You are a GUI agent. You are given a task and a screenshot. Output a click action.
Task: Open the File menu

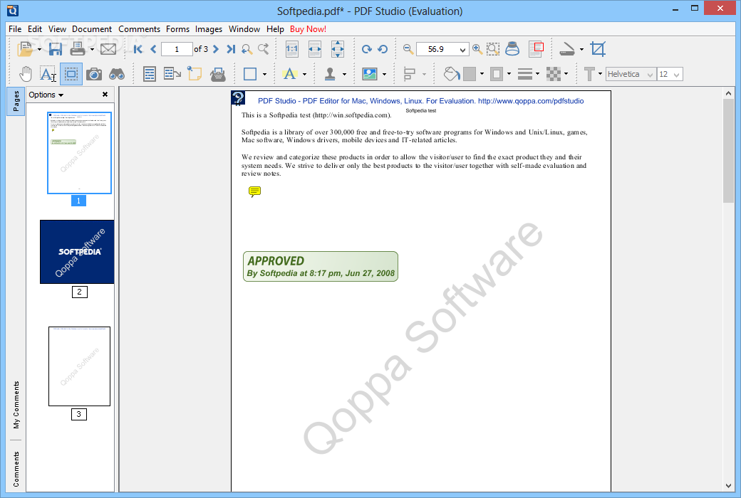point(15,29)
